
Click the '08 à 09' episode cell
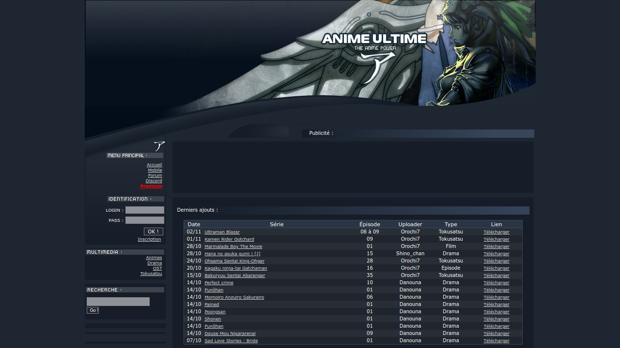(x=370, y=232)
